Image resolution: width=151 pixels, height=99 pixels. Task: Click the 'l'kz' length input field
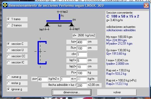(x=82, y=48)
